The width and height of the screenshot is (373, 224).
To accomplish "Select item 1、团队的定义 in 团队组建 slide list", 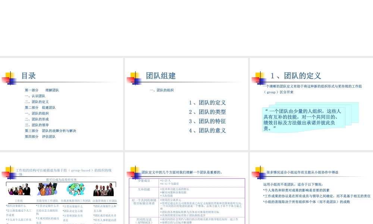I will (x=207, y=103).
